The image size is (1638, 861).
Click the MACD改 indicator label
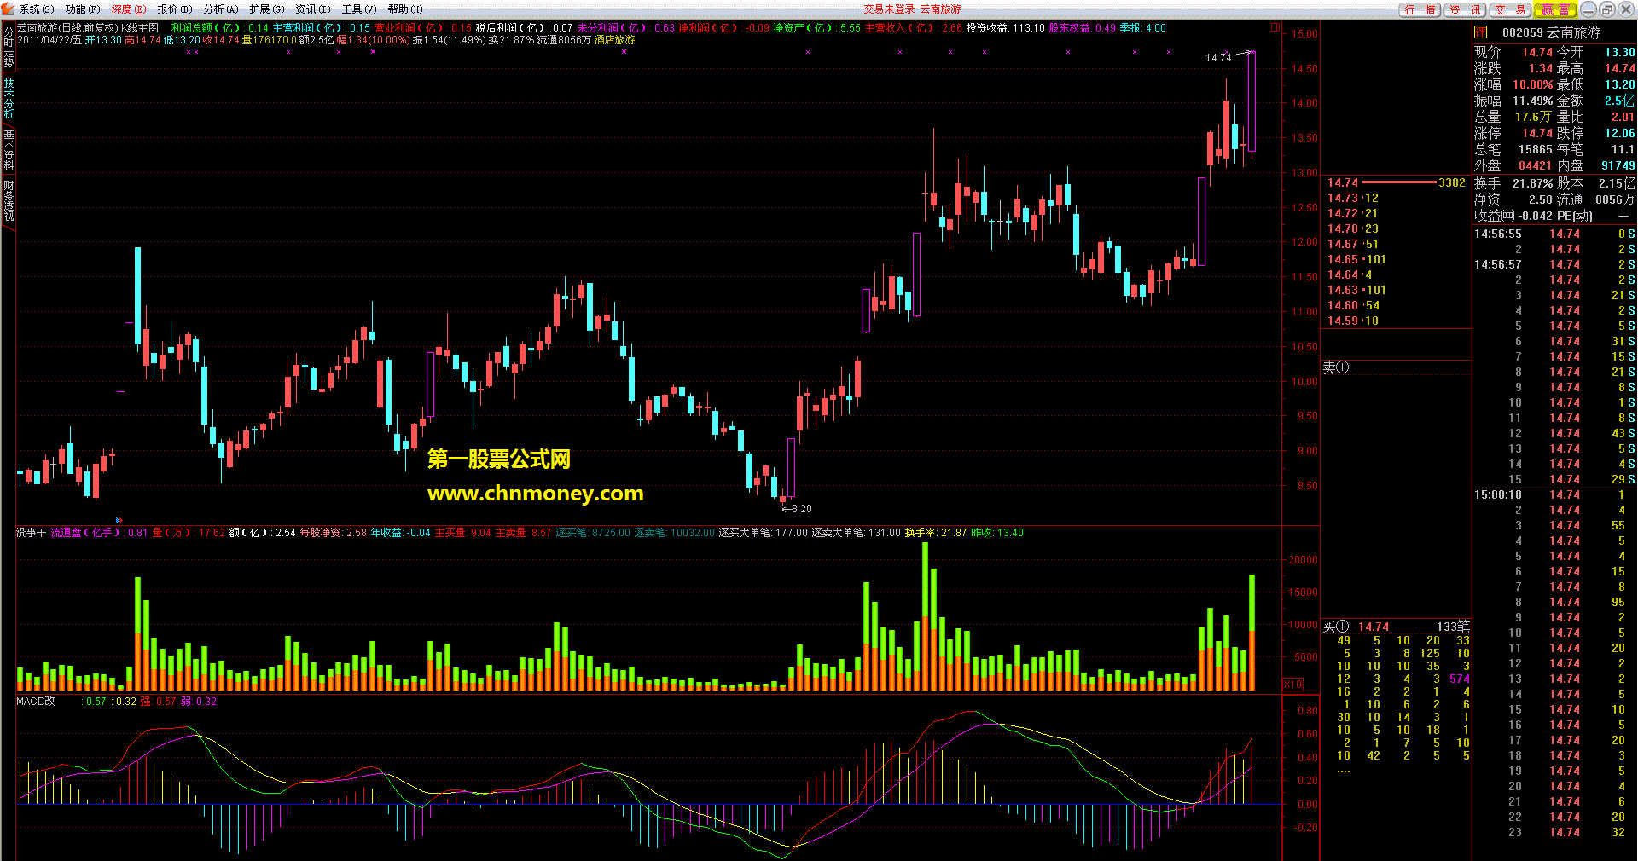(36, 702)
